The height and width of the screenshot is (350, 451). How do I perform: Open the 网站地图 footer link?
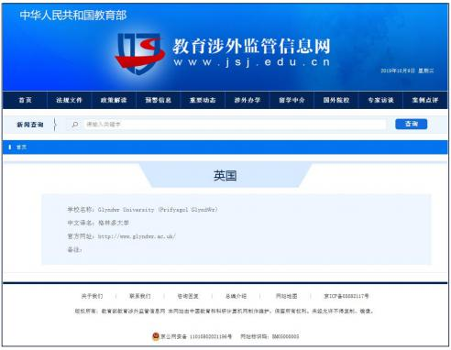point(286,296)
